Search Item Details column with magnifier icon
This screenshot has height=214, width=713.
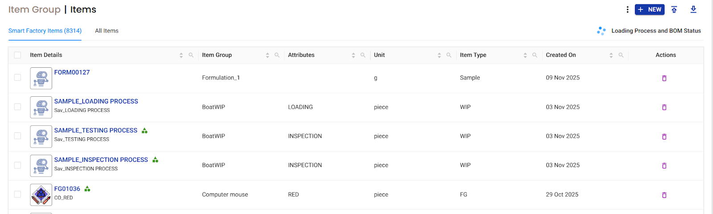tap(191, 55)
